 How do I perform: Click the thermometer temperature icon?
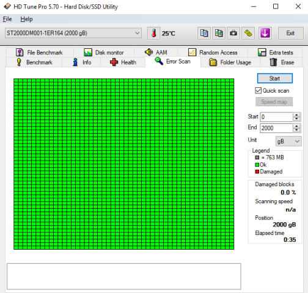point(154,33)
